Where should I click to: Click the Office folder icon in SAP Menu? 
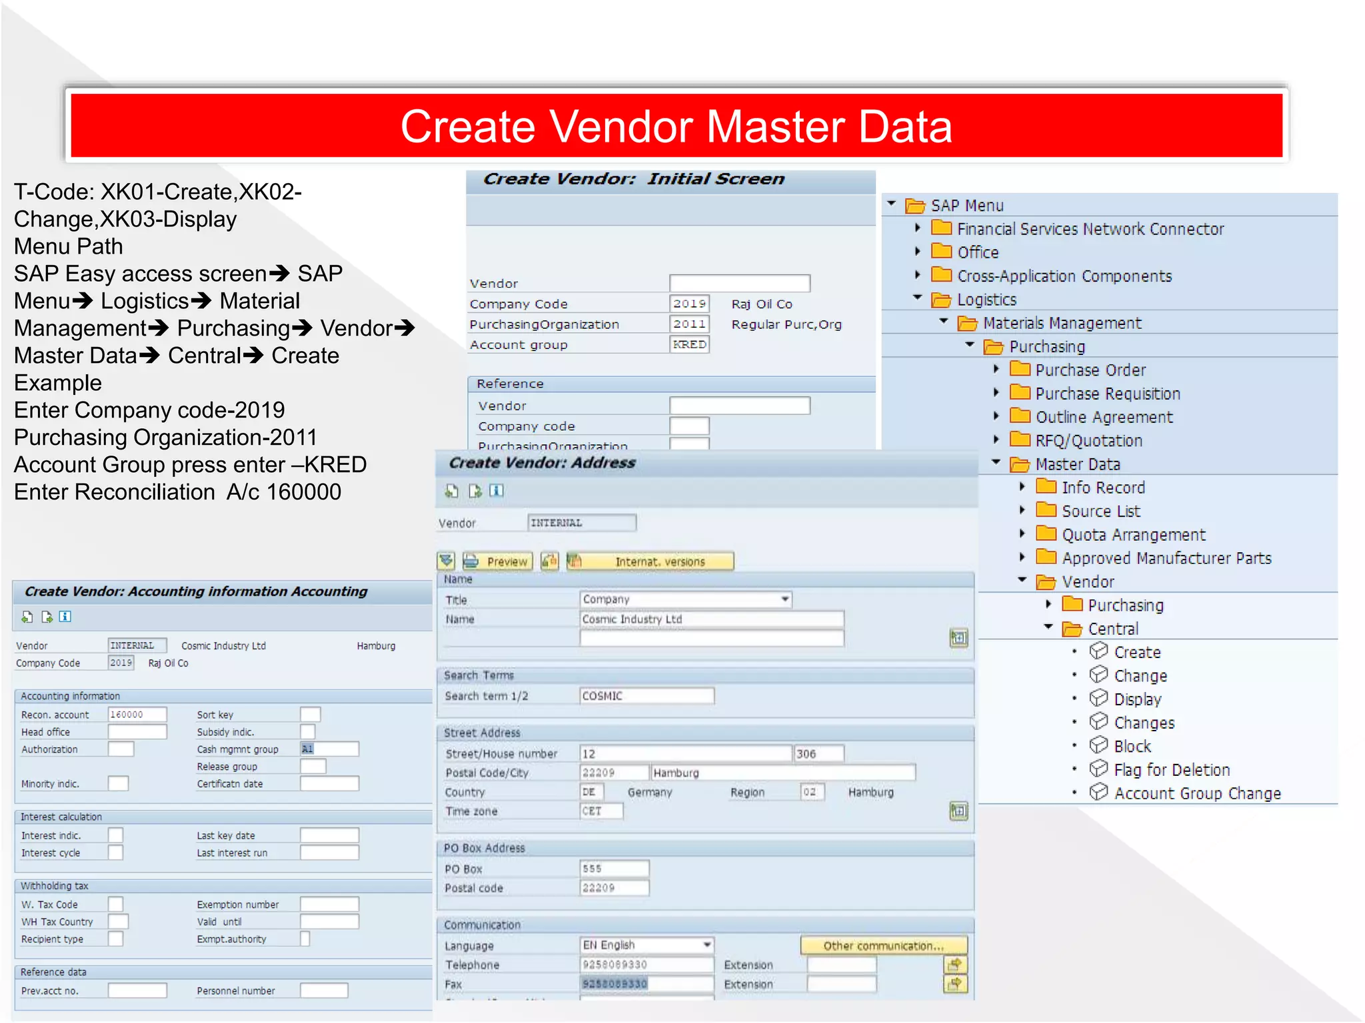coord(941,251)
